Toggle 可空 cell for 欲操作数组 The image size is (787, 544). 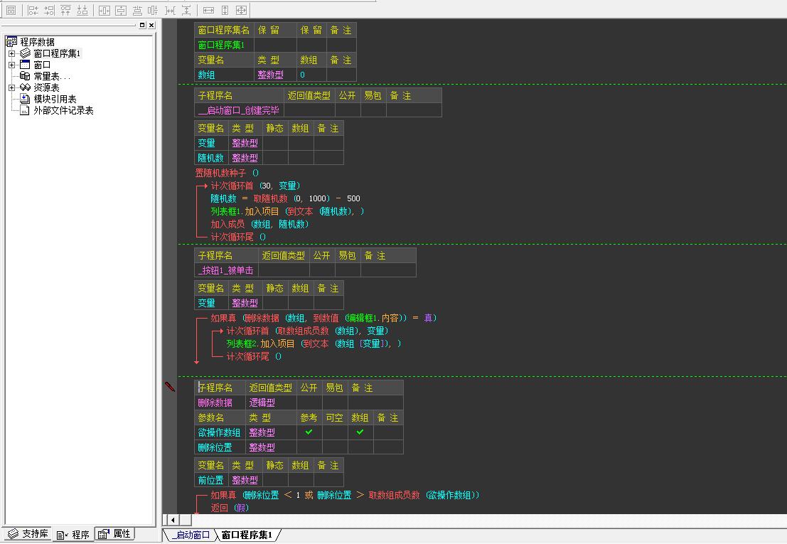[x=334, y=432]
